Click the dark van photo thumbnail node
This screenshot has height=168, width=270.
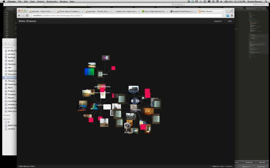(x=133, y=89)
